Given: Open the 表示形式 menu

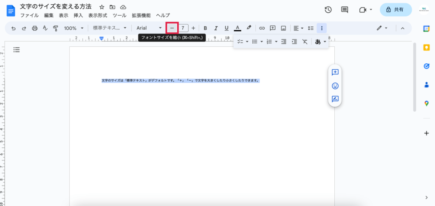Looking at the screenshot, I should coord(98,15).
